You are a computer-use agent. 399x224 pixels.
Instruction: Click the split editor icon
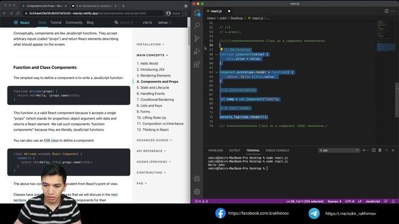(387, 11)
